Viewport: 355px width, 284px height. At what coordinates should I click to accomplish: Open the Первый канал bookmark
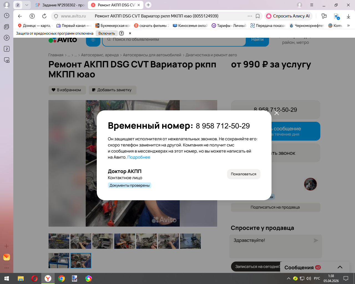[74, 26]
